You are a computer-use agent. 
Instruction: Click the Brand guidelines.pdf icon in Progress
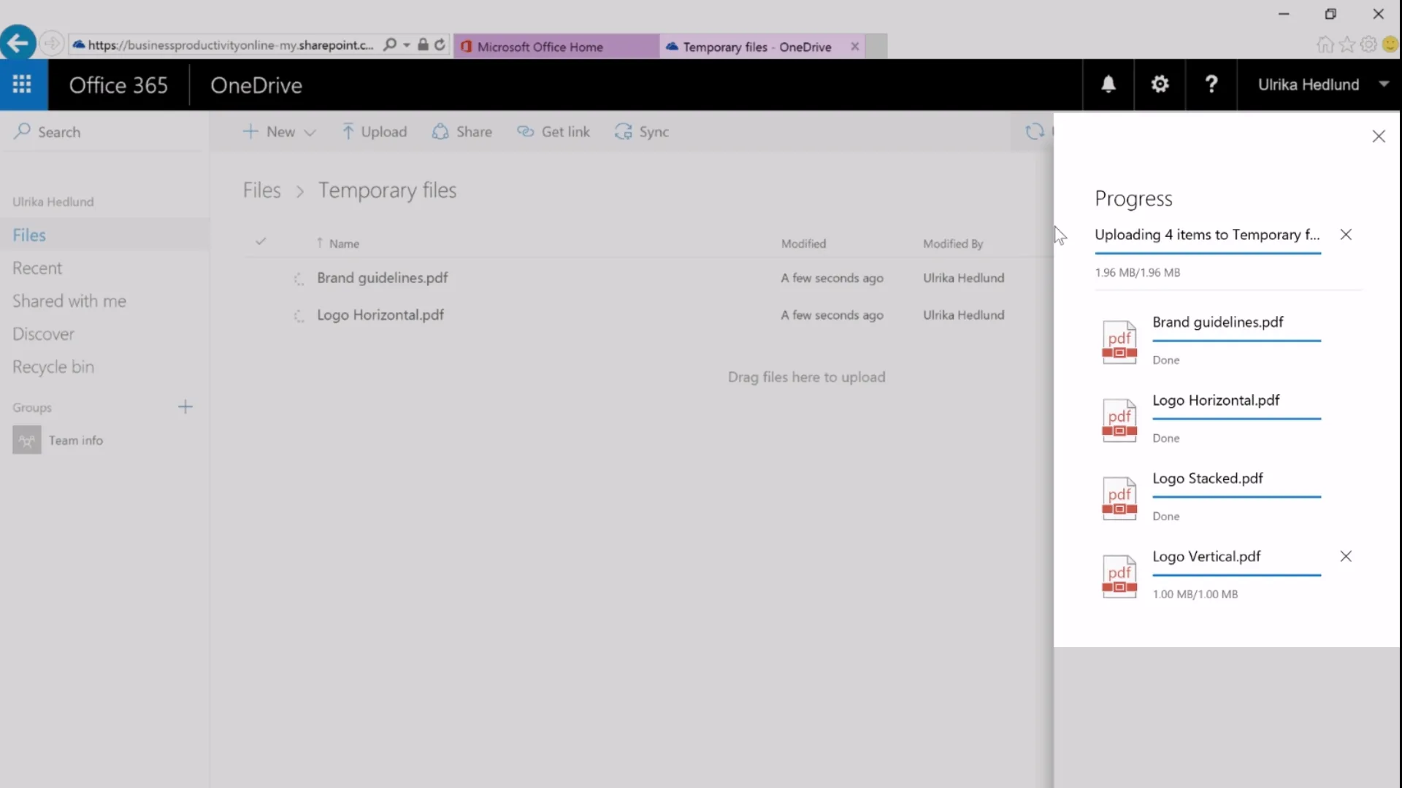click(x=1119, y=342)
